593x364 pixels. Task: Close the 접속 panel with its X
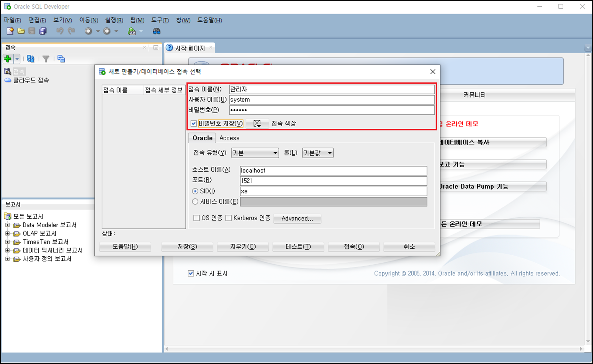(145, 47)
